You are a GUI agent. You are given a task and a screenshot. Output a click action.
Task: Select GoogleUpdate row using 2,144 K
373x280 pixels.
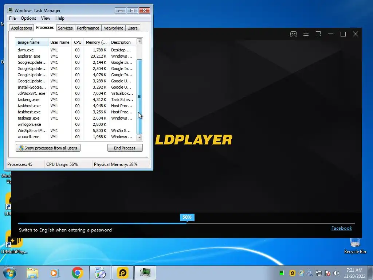76,62
